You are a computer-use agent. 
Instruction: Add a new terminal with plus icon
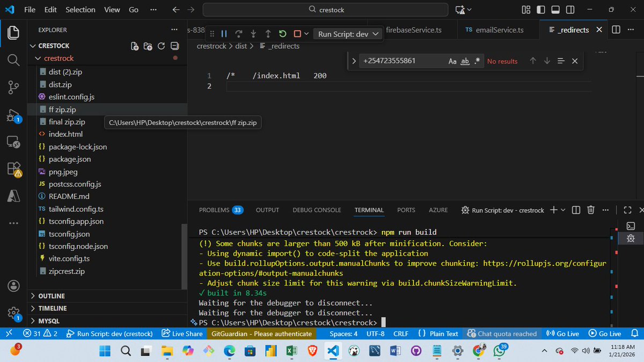[554, 210]
